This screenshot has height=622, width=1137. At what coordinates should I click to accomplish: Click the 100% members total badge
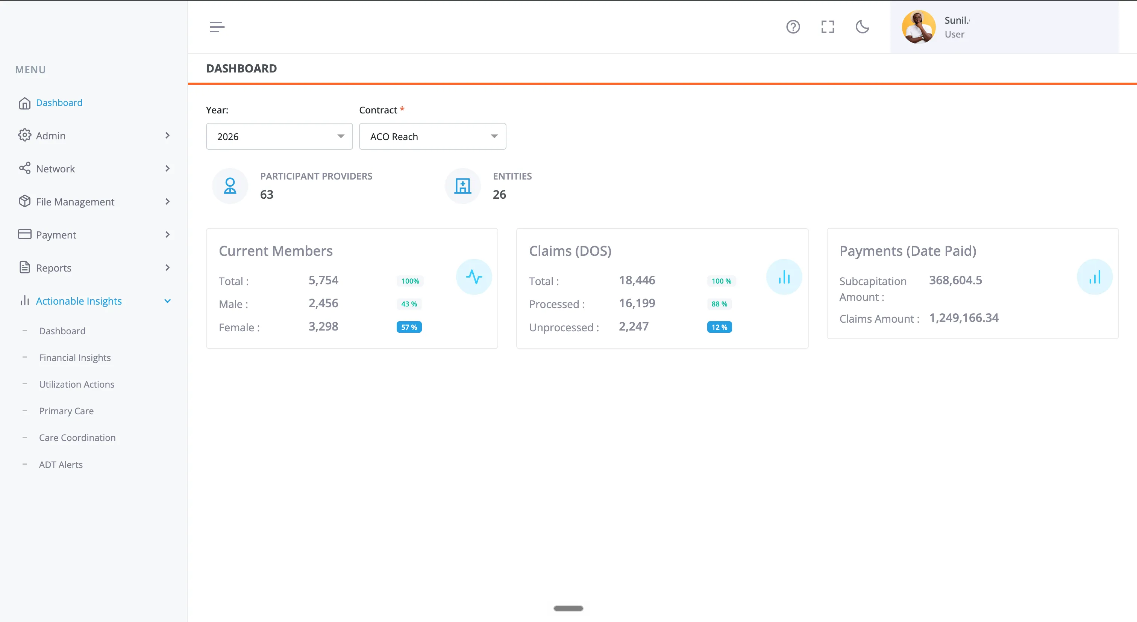coord(410,281)
